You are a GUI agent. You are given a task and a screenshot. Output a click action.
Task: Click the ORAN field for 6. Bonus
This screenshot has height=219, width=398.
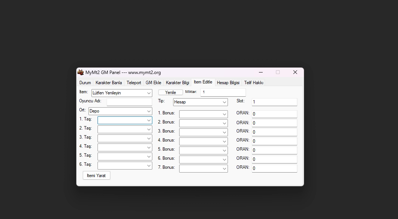pyautogui.click(x=274, y=159)
